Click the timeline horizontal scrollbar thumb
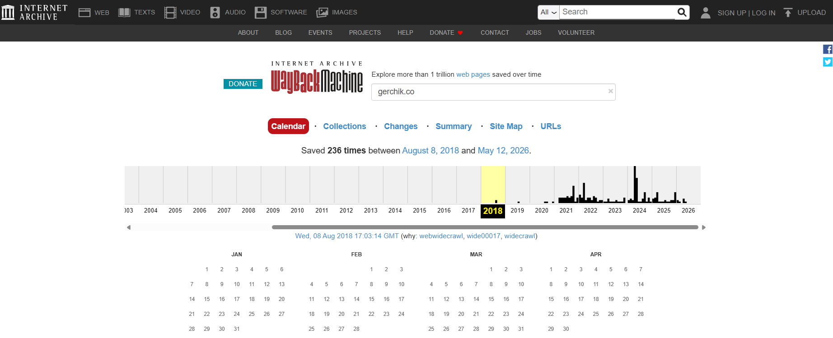 coord(485,227)
